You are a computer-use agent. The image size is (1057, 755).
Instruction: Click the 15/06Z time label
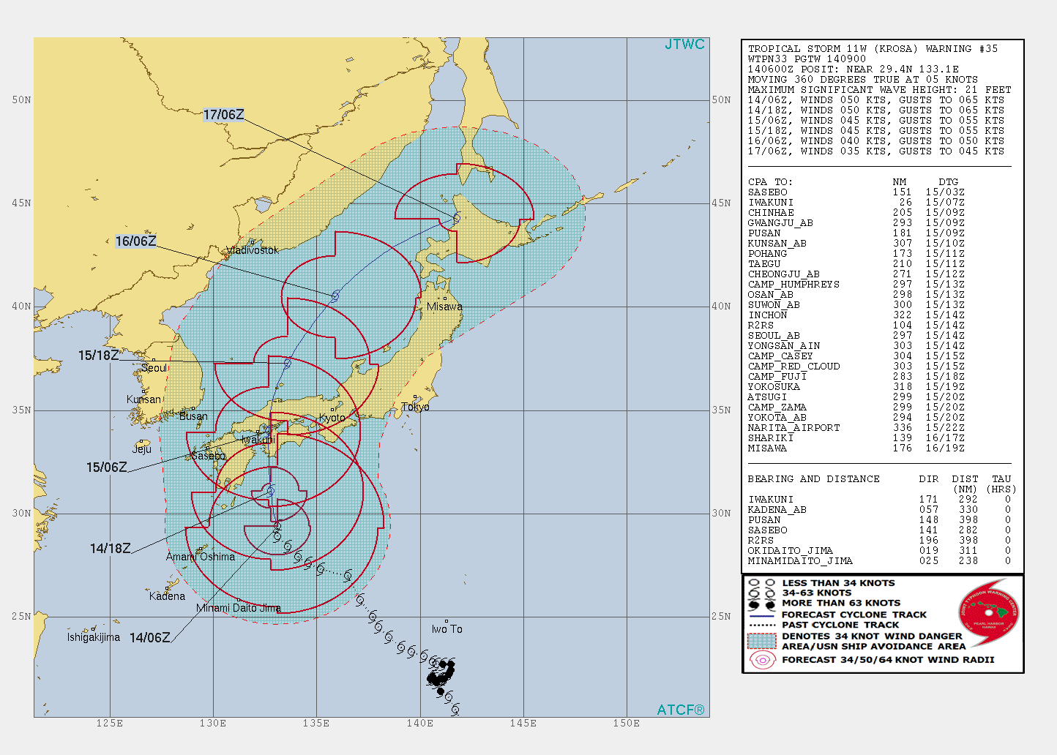click(x=107, y=467)
